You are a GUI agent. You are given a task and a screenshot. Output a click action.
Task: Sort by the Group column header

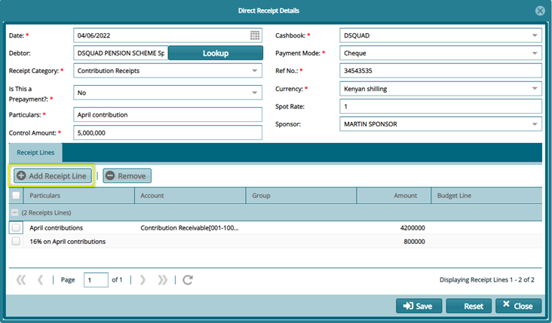(302, 196)
